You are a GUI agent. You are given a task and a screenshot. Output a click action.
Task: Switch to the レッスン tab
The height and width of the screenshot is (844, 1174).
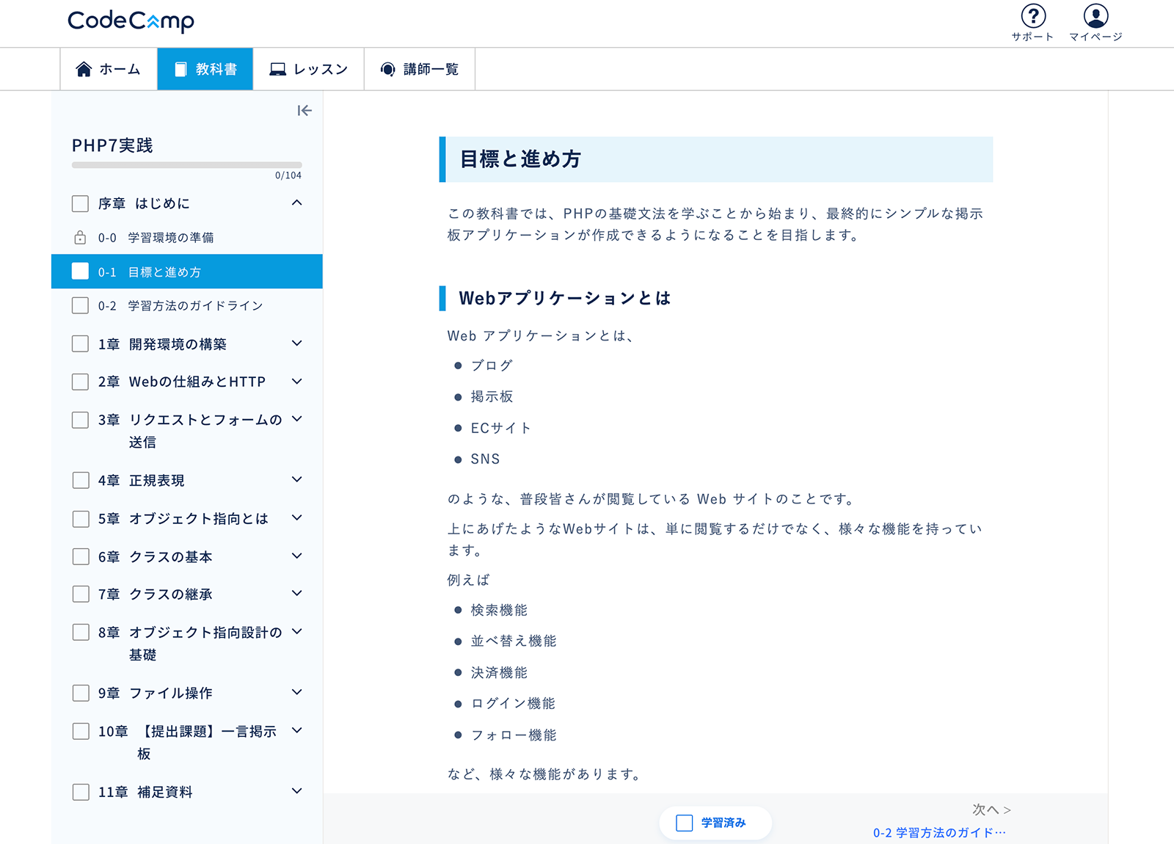(309, 69)
